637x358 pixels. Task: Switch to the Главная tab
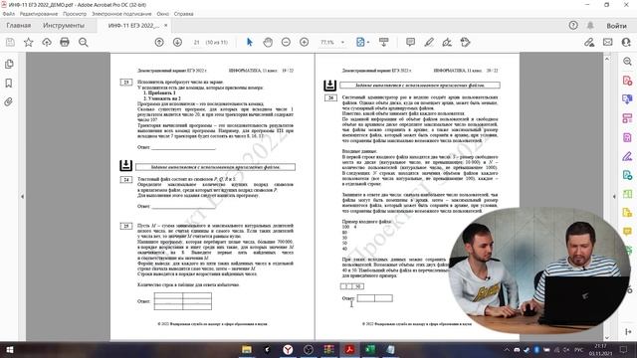point(18,26)
